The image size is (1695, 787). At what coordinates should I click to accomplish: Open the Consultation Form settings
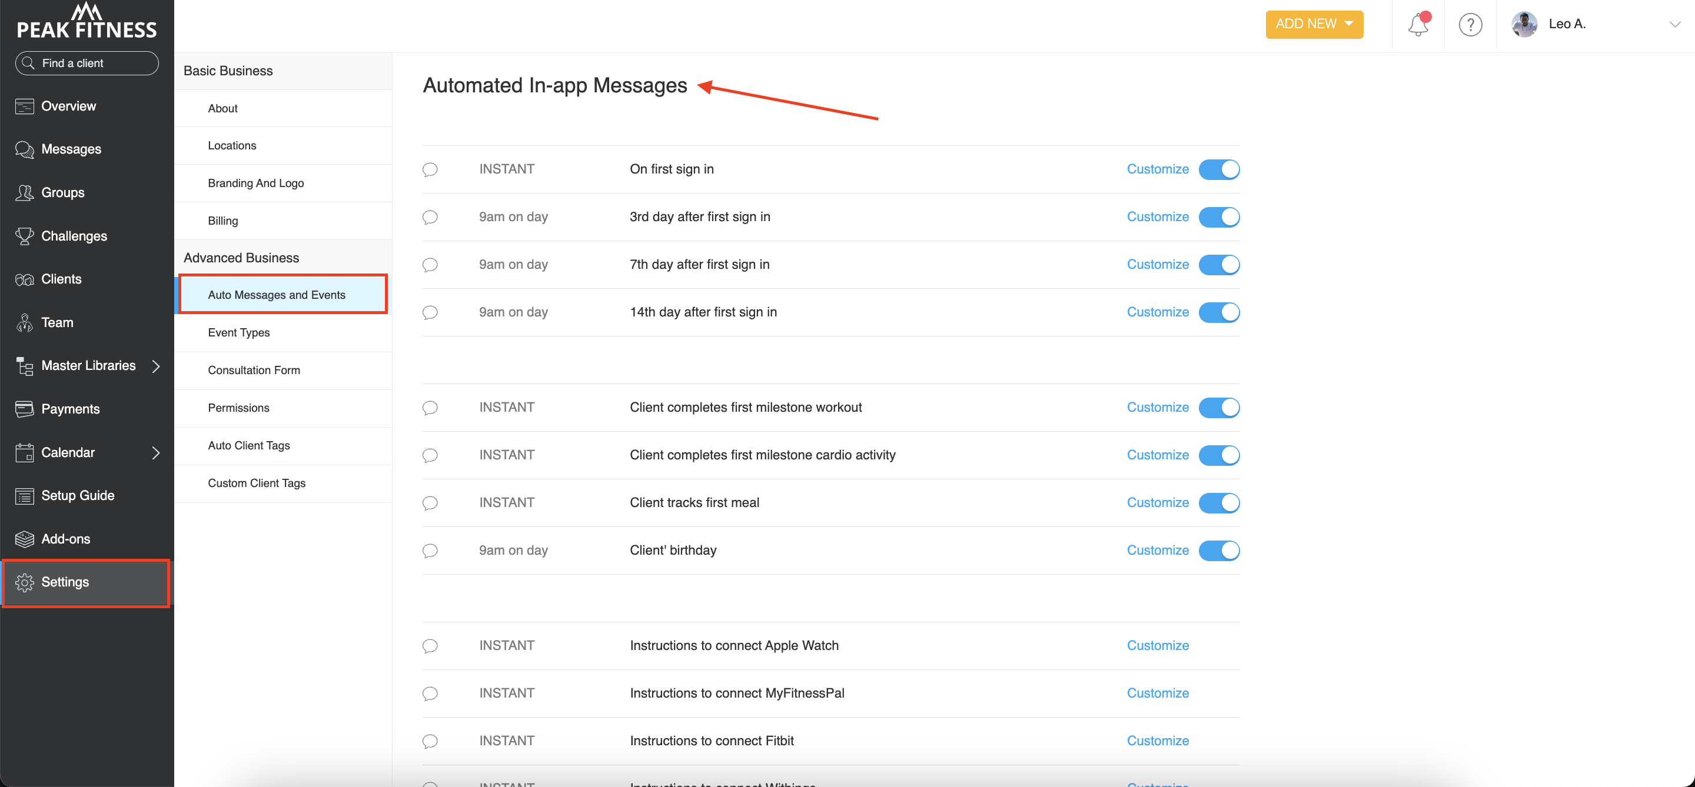[x=283, y=370]
